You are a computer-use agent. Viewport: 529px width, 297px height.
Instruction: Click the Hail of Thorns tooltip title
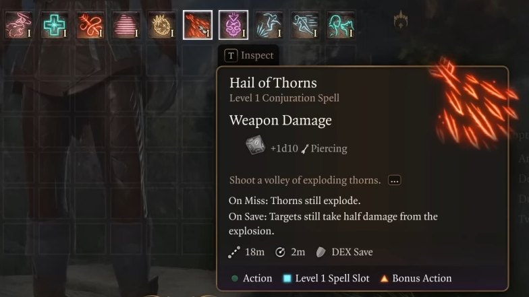273,83
